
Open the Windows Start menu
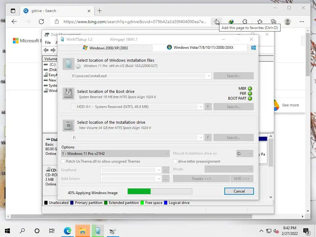[x=7, y=231]
